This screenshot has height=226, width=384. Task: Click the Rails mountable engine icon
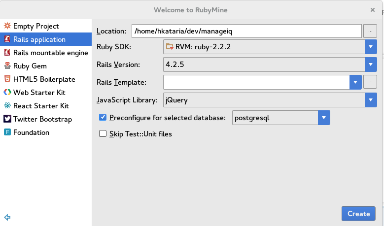pos(7,52)
